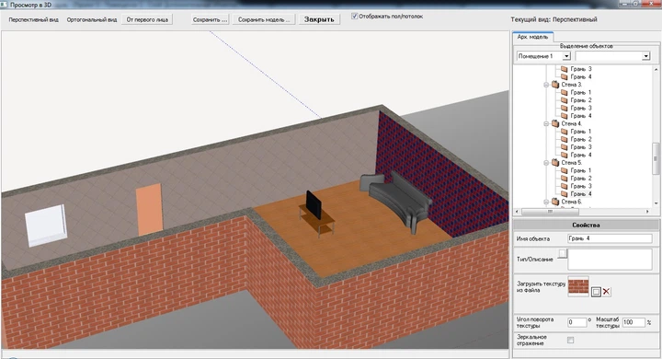
Task: Select the white window on the wall
Action: (46, 225)
